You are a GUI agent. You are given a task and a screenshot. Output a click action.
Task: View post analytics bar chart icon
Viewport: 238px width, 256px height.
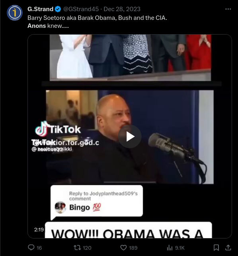170,248
